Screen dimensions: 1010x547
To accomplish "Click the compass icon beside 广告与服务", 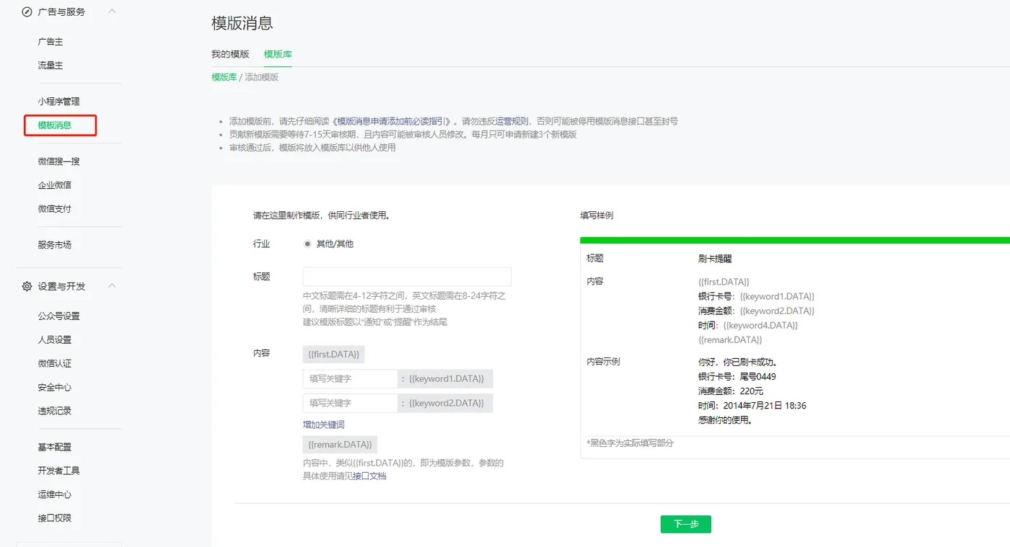I will 27,12.
